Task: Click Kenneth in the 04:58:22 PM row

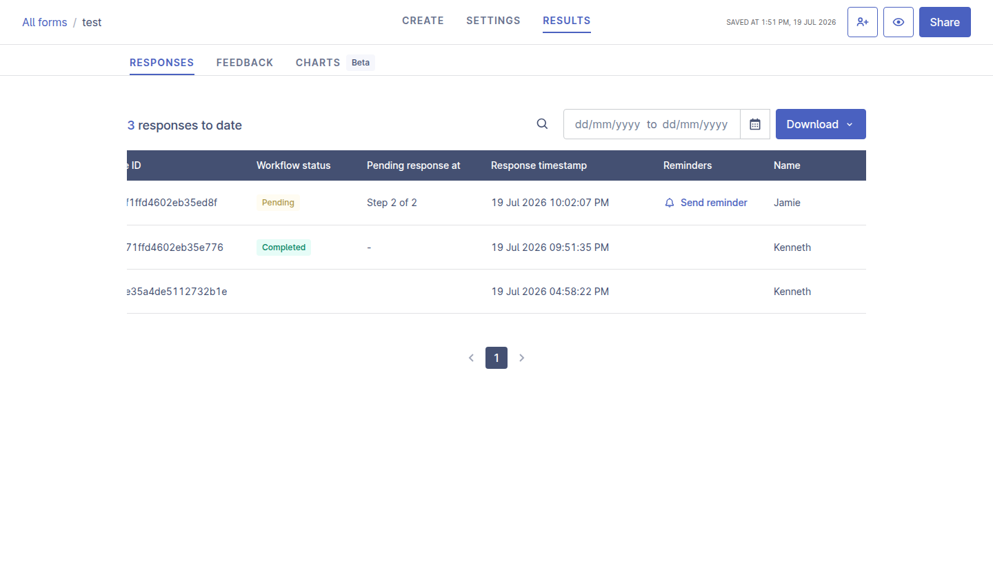Action: pyautogui.click(x=792, y=292)
